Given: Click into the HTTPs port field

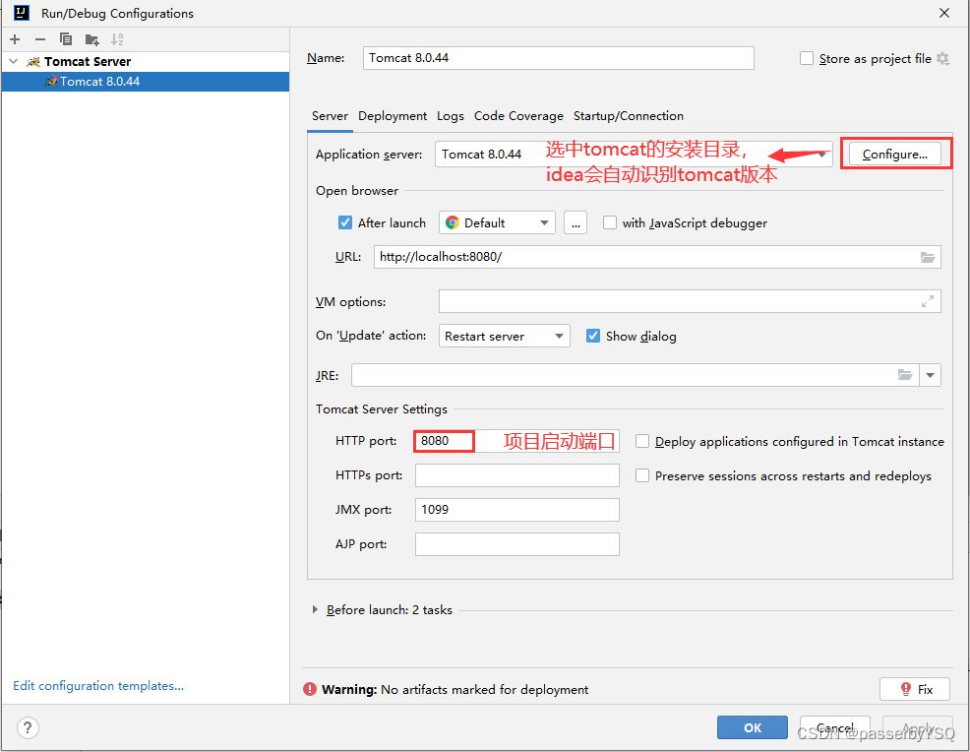Looking at the screenshot, I should pos(516,475).
